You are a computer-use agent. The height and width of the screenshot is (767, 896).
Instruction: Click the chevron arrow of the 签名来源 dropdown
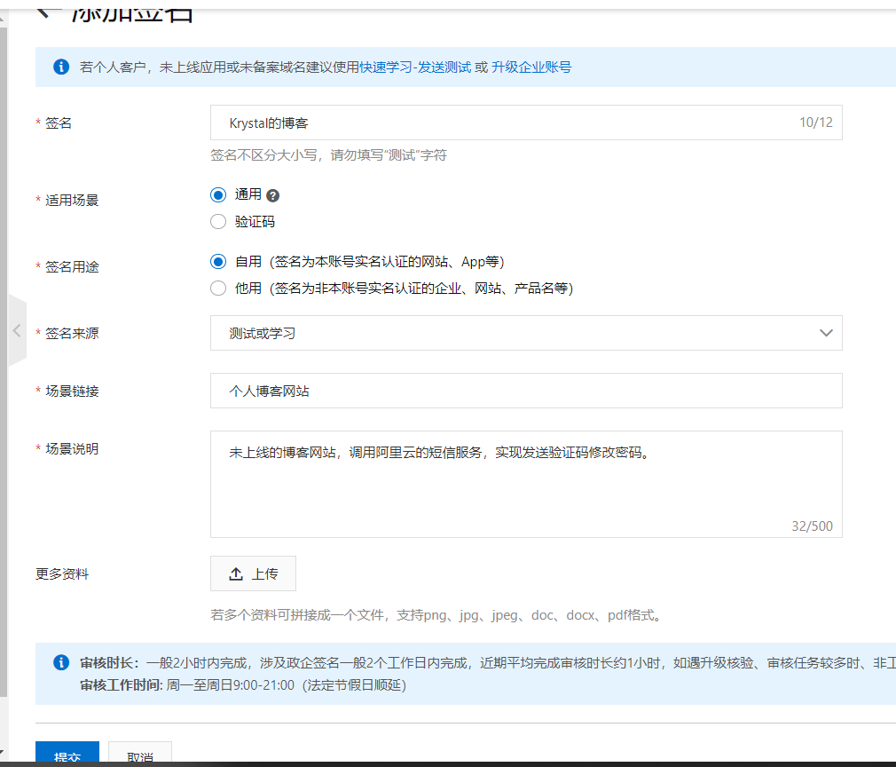click(x=826, y=333)
